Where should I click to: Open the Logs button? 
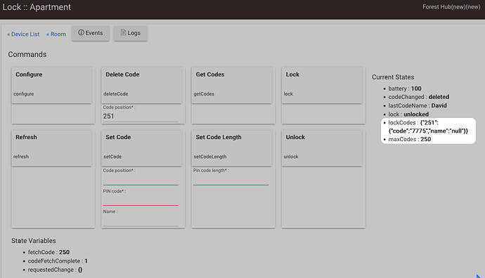click(x=130, y=33)
